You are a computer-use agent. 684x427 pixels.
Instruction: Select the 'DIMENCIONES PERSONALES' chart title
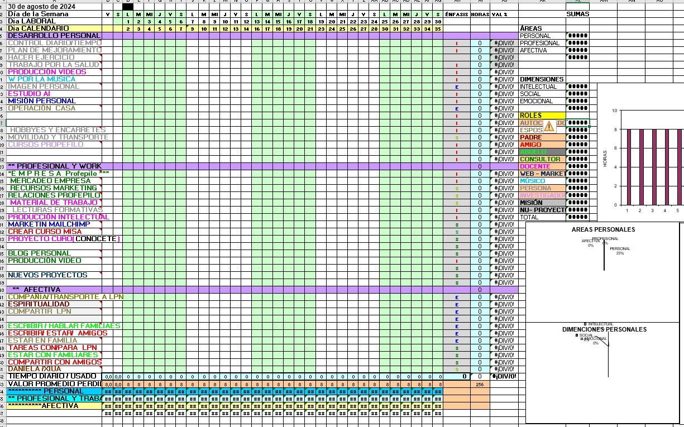(604, 329)
